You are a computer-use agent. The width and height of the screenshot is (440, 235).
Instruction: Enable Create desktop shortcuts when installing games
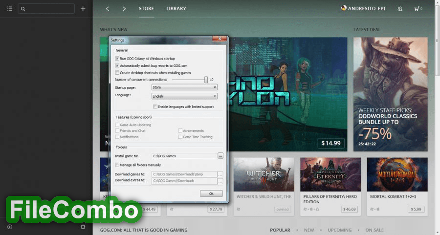click(x=117, y=73)
